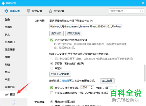Click text 选择个人文件夹(用于保存消息记录等数据)的保存位置
Viewport: 146px width, 106px height.
coord(79,54)
